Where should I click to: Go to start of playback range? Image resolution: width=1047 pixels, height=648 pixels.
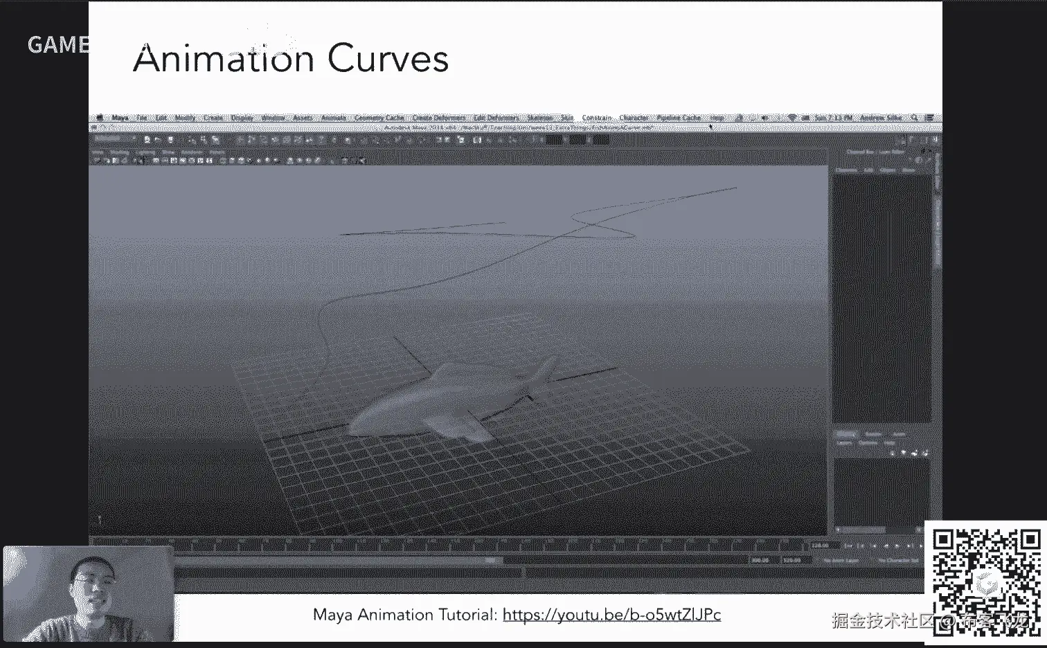coord(849,546)
